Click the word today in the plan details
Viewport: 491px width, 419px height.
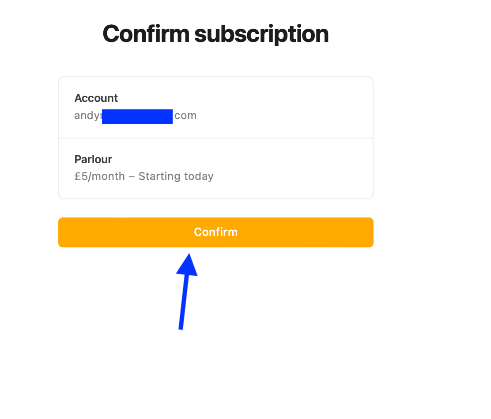click(x=199, y=177)
